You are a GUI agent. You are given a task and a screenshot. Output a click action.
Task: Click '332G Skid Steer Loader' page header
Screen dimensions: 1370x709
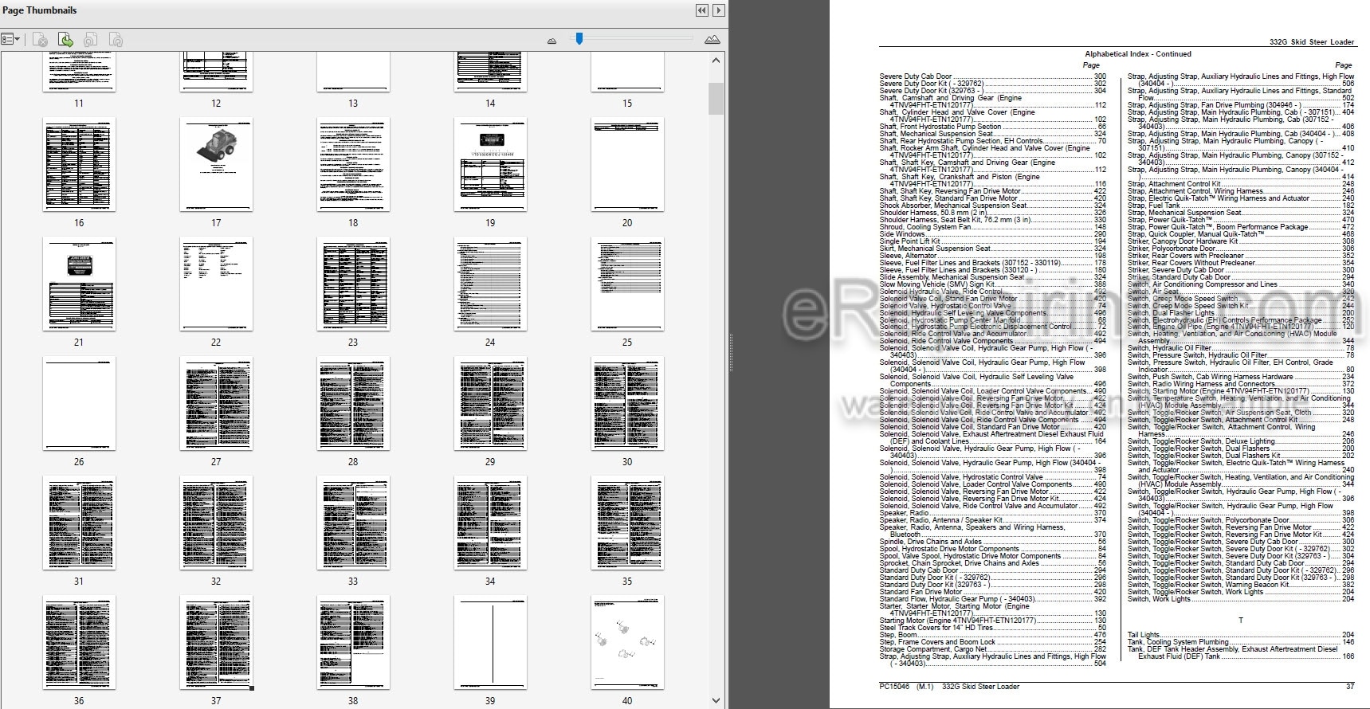click(1312, 42)
